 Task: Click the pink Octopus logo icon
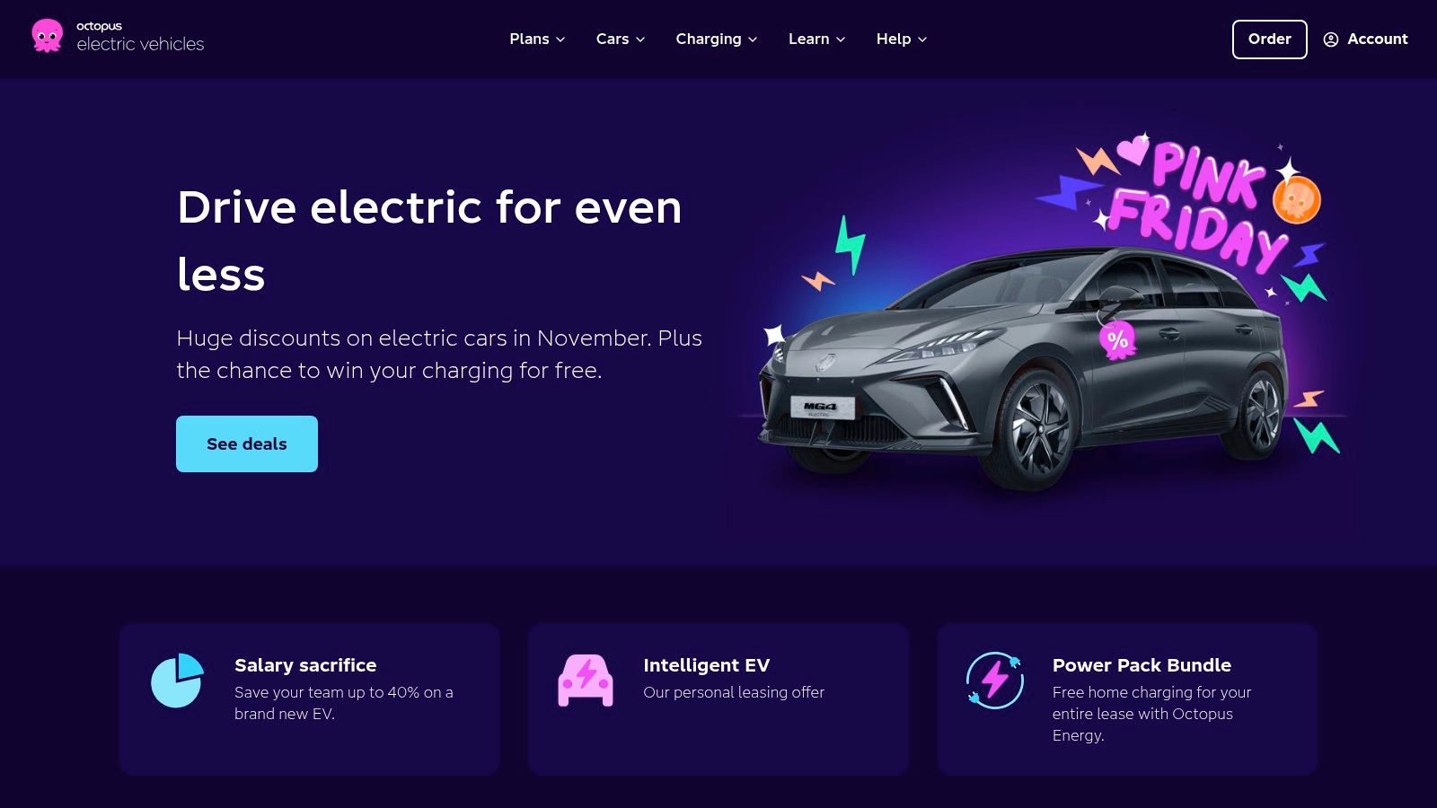point(48,36)
